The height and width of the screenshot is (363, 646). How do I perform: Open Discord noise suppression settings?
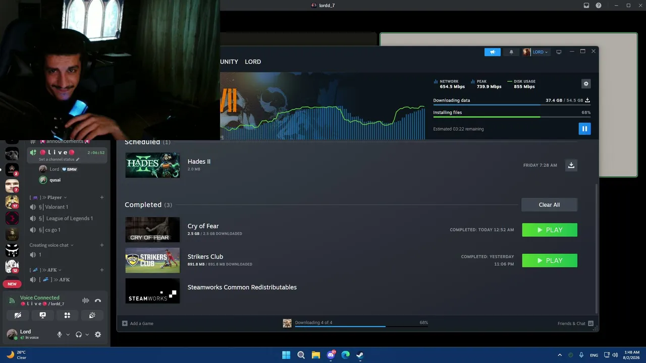(x=86, y=300)
